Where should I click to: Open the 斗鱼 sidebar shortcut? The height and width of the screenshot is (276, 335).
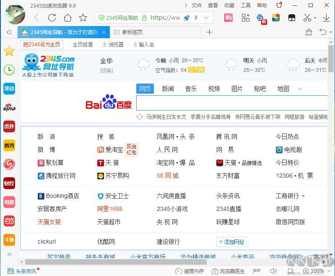(x=9, y=239)
